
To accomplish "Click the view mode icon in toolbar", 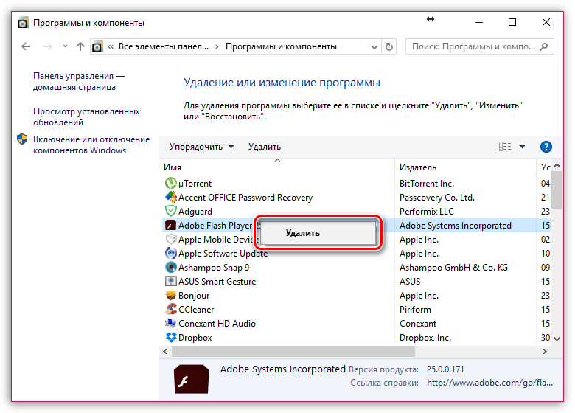I will coord(505,147).
